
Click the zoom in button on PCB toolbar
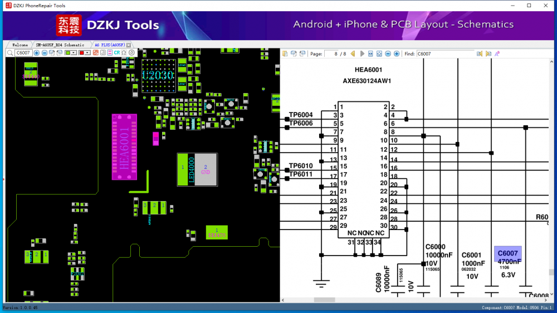coord(37,53)
